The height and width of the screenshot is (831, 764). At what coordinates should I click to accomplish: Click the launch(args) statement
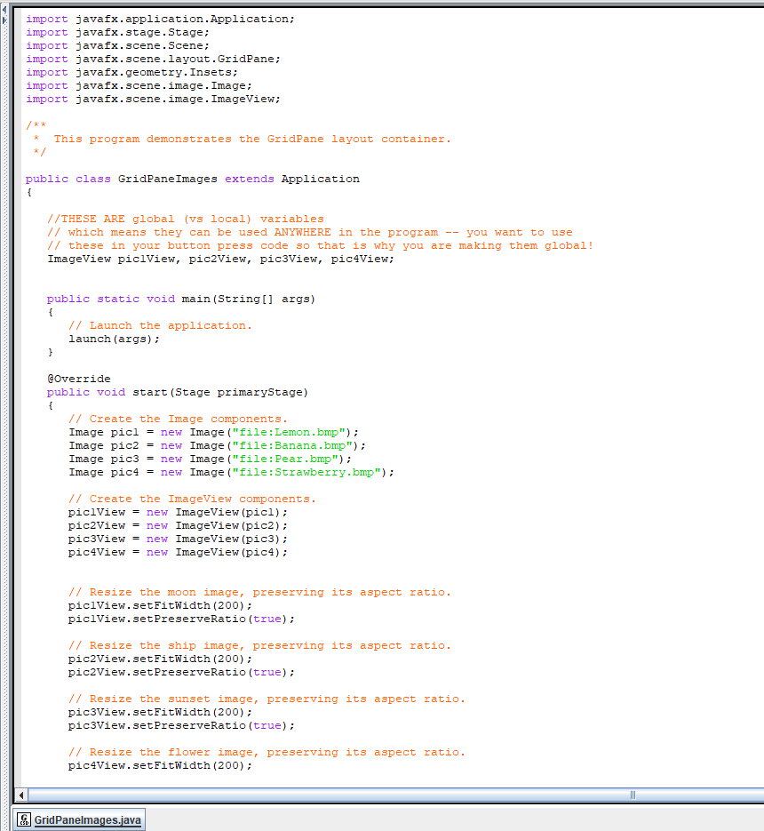[x=114, y=338]
